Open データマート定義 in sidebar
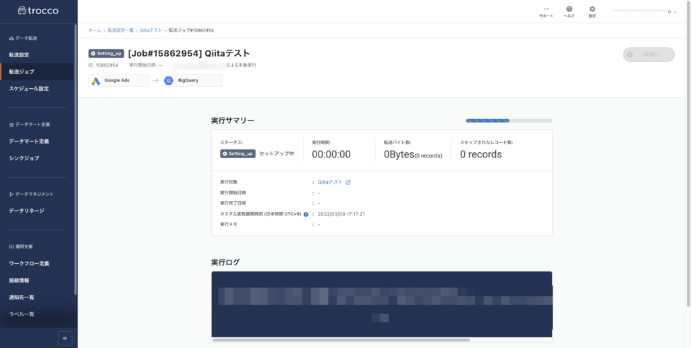Screen dimensions: 691x348 click(x=28, y=141)
